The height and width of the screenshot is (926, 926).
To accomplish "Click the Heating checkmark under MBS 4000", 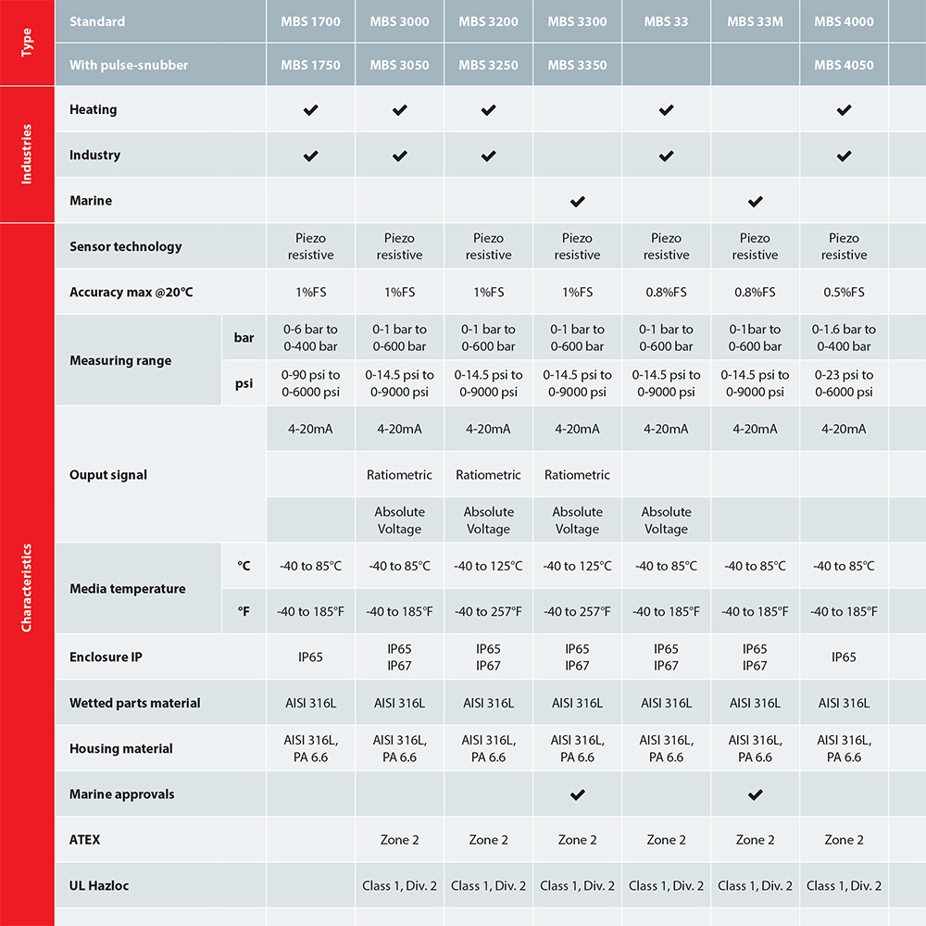I will [x=844, y=110].
